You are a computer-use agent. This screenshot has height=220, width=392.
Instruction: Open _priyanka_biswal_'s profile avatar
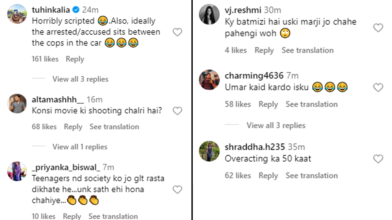(17, 171)
